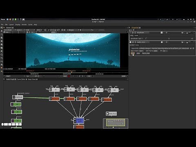Switch to the Dope Sheet tab

(x=32, y=79)
